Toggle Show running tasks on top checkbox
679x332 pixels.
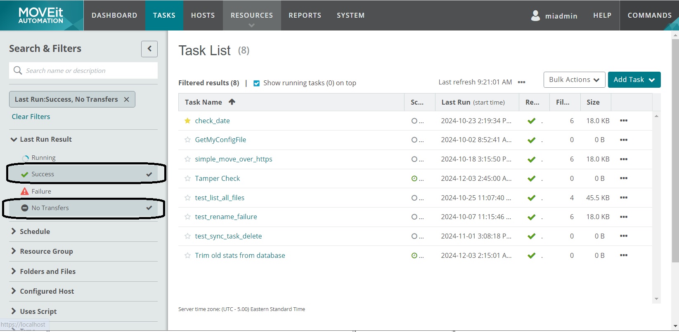[256, 83]
